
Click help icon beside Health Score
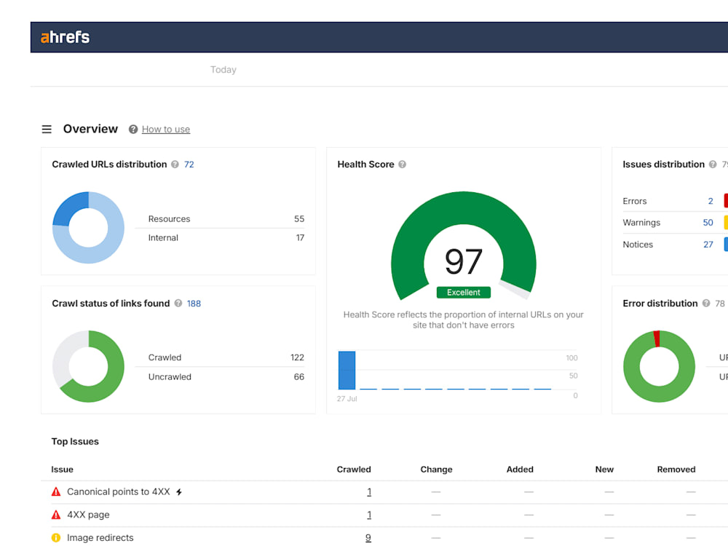(x=402, y=165)
